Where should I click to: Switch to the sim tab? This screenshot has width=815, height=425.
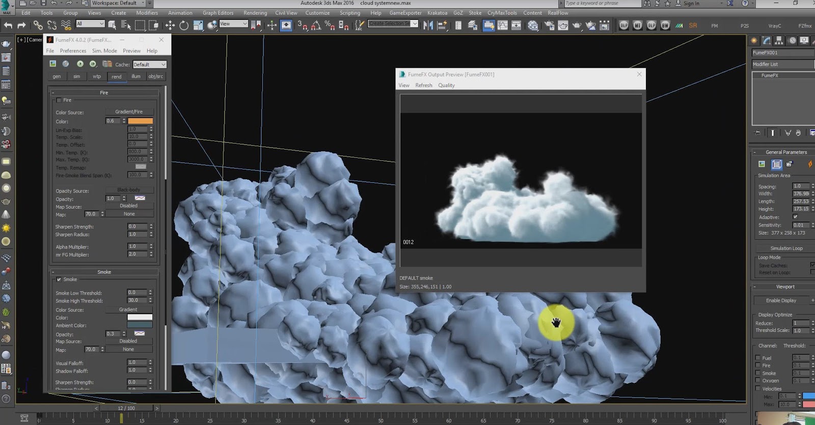76,76
